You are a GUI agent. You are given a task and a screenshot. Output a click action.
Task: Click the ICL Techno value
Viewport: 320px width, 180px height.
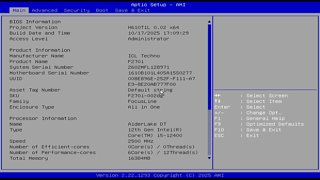pos(144,56)
